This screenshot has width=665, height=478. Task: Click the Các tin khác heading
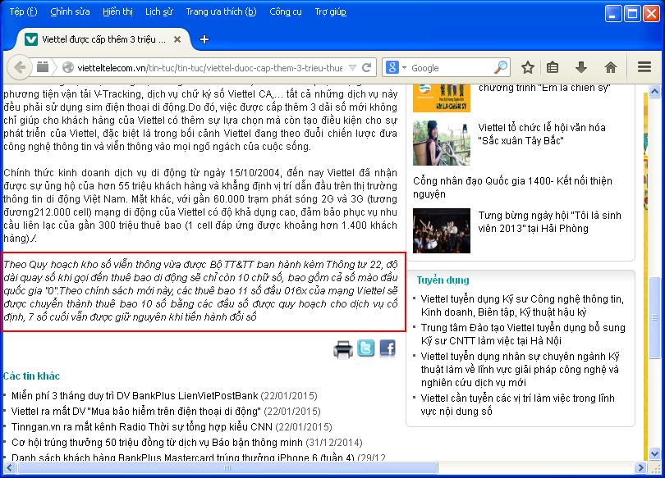[x=31, y=376]
